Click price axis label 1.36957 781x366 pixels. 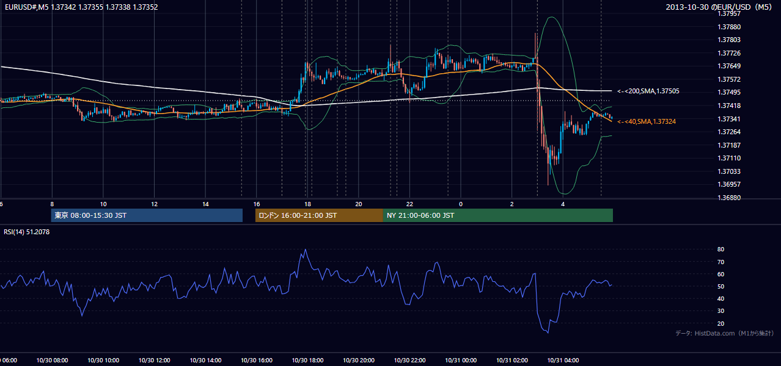coord(728,184)
